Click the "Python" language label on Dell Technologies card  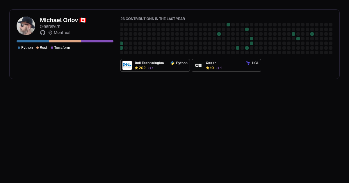[x=182, y=63]
